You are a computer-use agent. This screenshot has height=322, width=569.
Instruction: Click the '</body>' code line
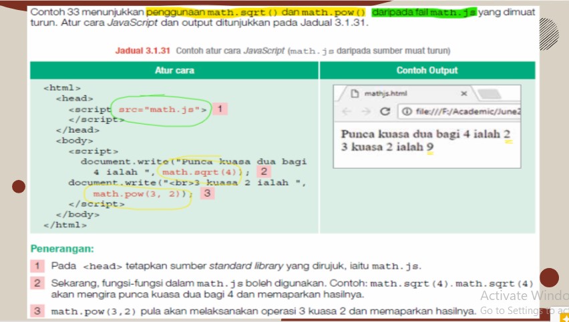click(77, 215)
